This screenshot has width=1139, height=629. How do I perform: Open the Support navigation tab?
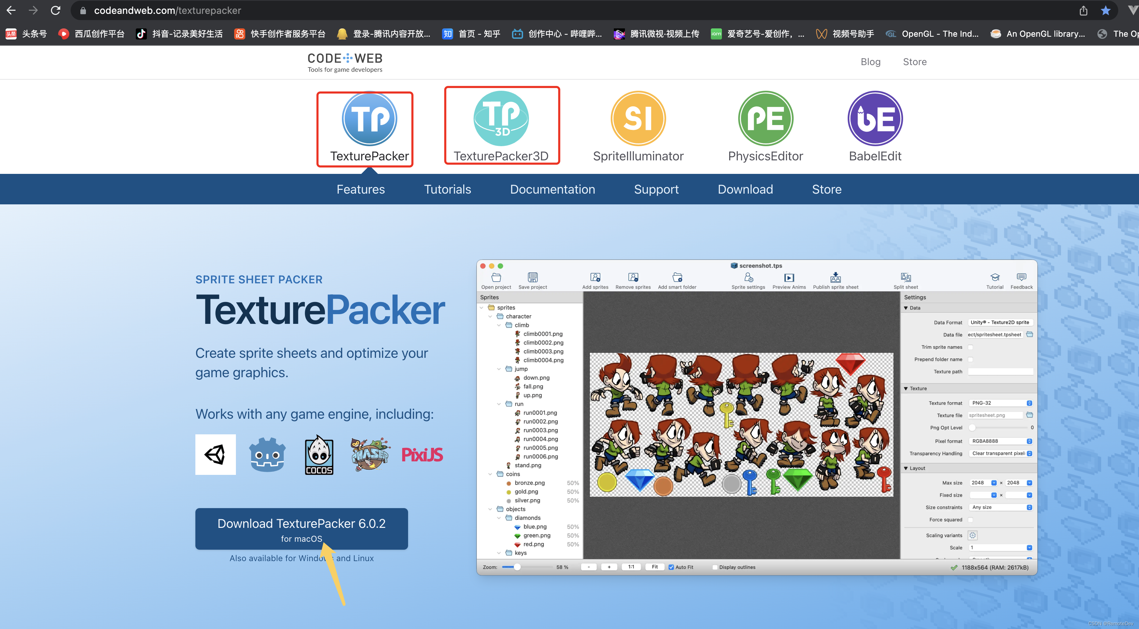tap(656, 189)
